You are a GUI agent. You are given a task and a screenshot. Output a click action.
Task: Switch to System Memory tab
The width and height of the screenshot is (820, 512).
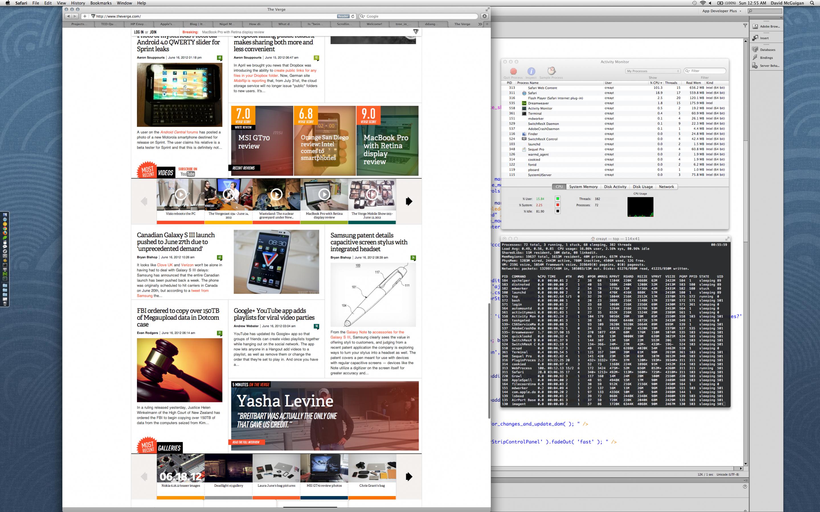pyautogui.click(x=583, y=187)
